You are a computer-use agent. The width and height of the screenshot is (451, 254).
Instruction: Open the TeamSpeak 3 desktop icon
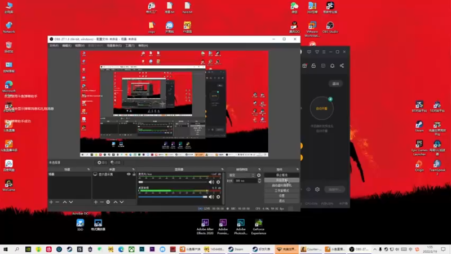(x=437, y=167)
